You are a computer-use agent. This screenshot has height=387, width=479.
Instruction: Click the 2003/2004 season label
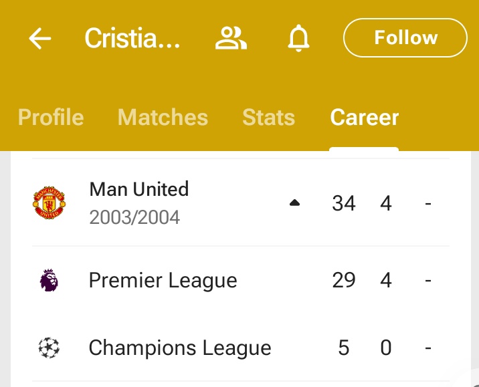point(134,217)
